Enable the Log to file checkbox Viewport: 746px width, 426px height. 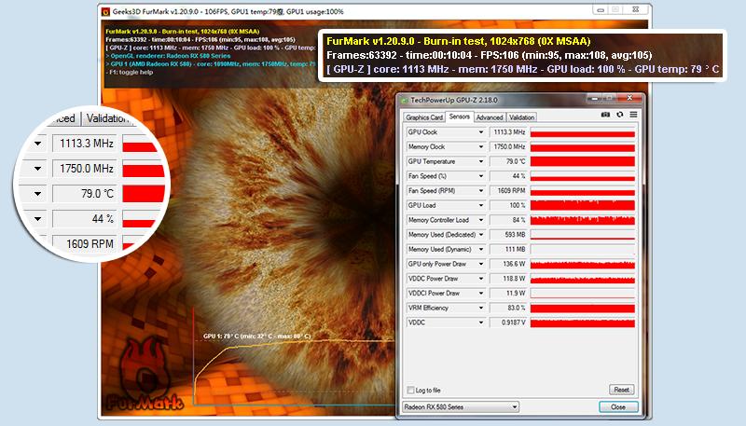tap(410, 390)
